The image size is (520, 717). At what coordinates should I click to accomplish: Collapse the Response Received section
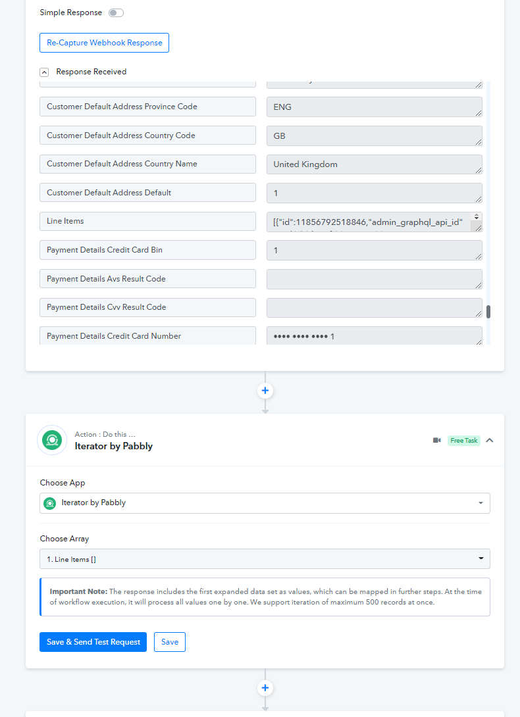pos(44,72)
